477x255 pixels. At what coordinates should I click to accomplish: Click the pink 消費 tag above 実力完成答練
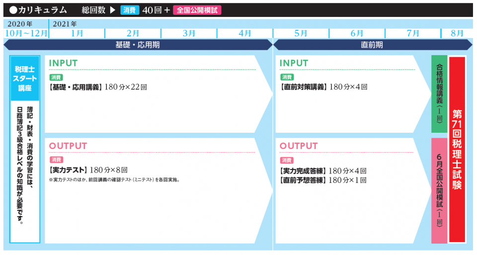[x=287, y=160]
